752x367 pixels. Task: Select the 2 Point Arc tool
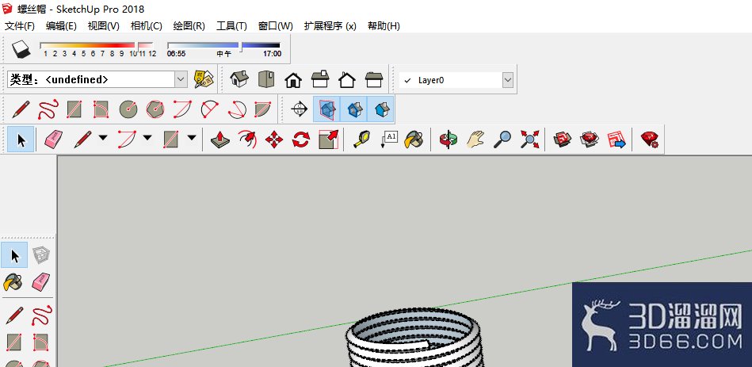[x=208, y=109]
